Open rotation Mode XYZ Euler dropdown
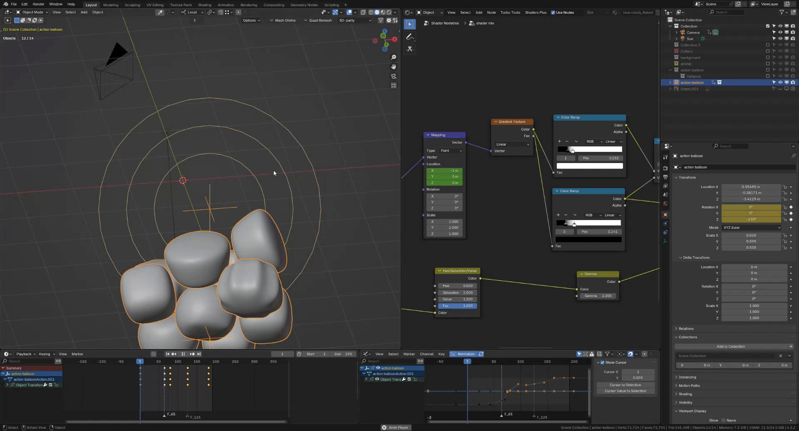 click(752, 228)
